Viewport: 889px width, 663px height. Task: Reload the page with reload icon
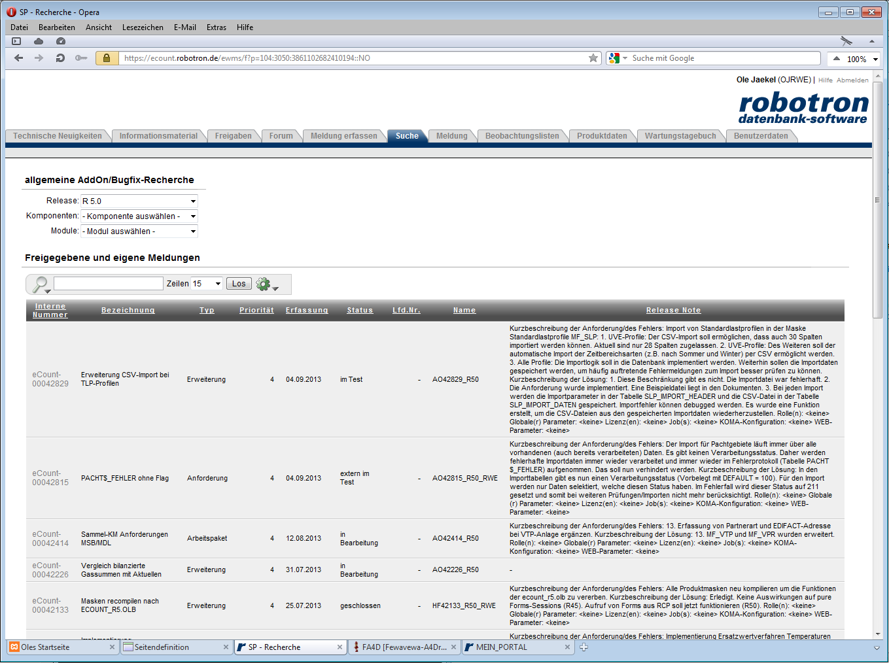pos(60,58)
